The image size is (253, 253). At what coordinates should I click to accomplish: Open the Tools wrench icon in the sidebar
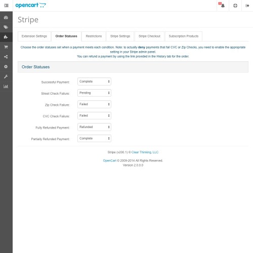point(6,76)
